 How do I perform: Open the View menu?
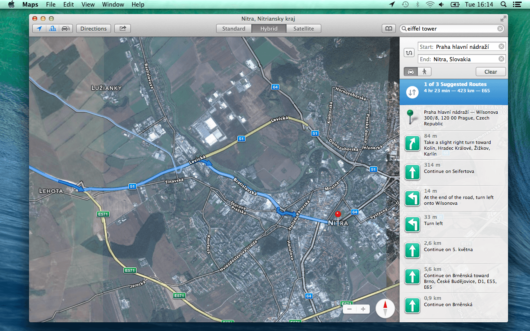coord(88,5)
